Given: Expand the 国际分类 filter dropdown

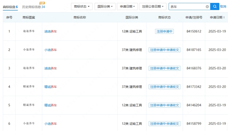Looking at the screenshot, I should (105, 7).
